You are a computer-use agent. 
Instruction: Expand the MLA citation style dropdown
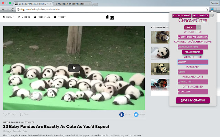pyautogui.click(x=199, y=27)
